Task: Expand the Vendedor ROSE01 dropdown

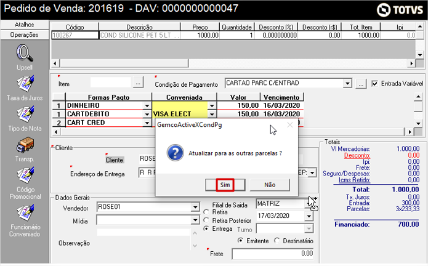Action: tap(195, 207)
